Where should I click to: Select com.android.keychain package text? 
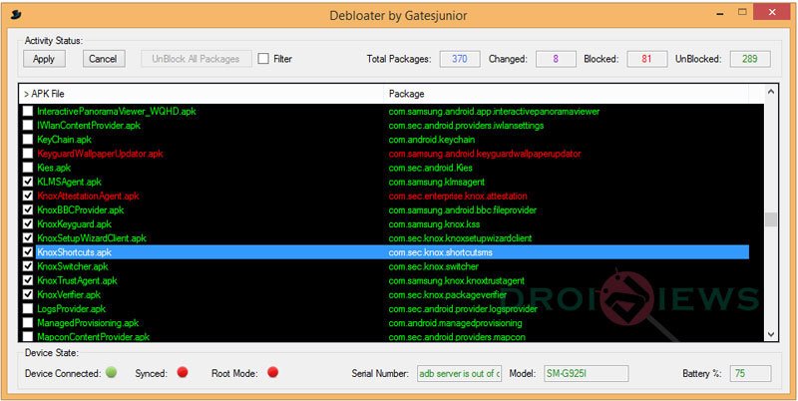(x=432, y=139)
